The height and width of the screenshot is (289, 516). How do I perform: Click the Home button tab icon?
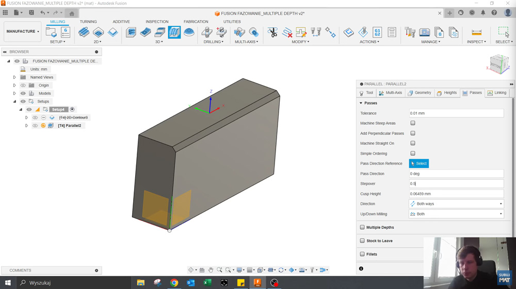(71, 13)
